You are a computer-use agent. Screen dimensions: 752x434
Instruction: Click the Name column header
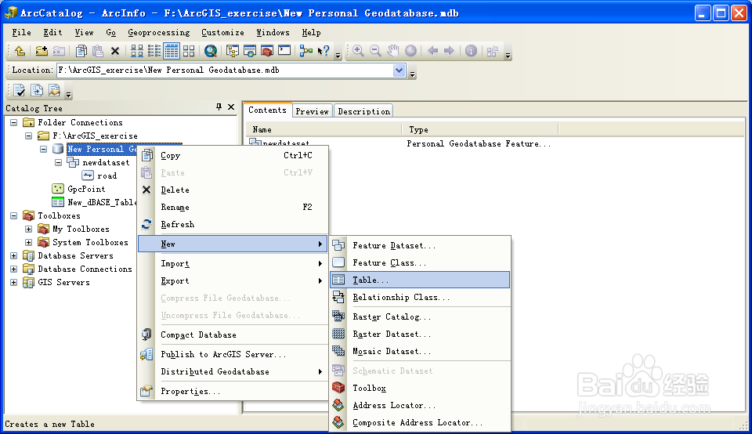pos(324,129)
